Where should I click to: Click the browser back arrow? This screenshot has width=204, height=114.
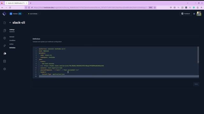tap(2, 8)
